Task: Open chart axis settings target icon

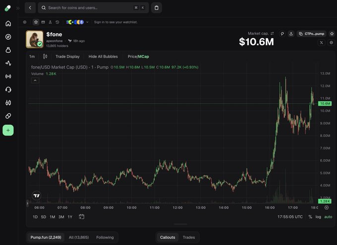Action: [327, 208]
